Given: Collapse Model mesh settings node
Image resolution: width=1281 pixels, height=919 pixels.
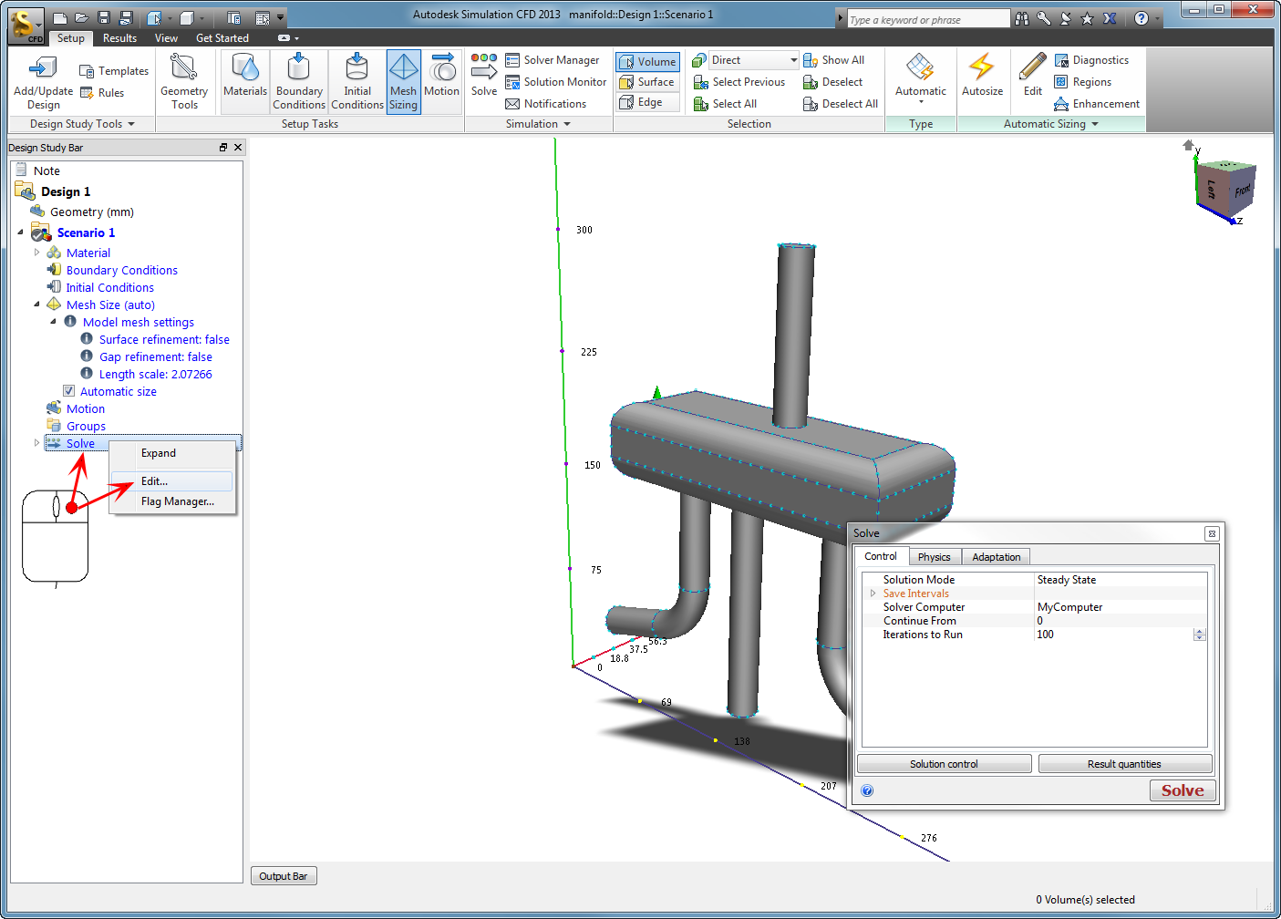Looking at the screenshot, I should 53,322.
